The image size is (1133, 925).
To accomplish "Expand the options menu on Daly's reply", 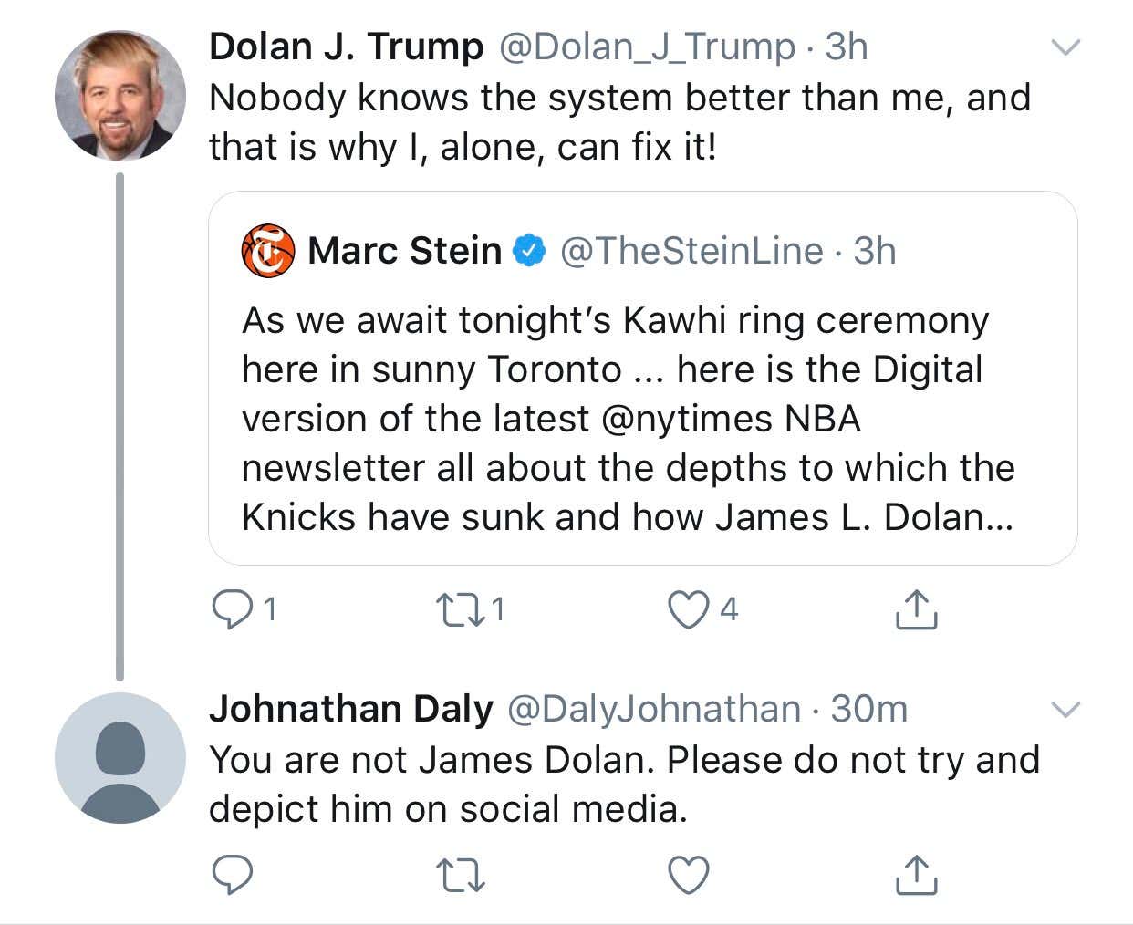I will 1067,709.
